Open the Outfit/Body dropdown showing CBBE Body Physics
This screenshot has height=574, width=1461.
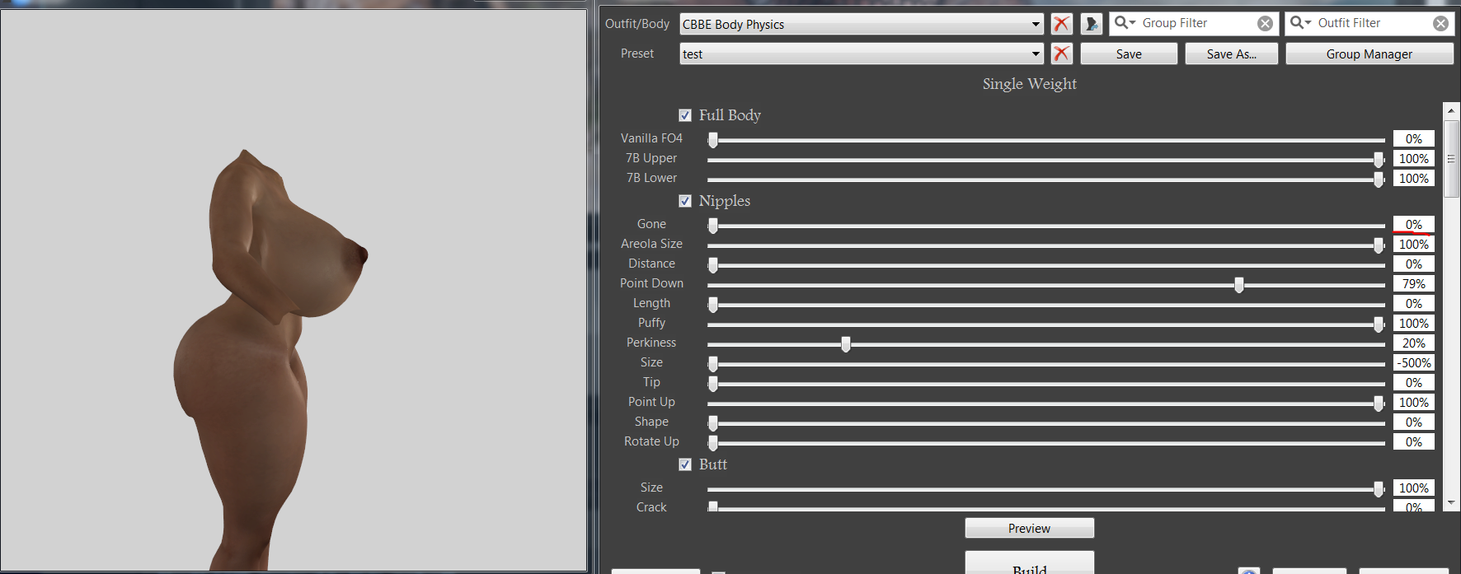tap(862, 24)
